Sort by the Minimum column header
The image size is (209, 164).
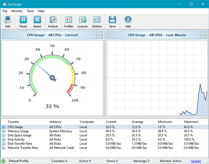pyautogui.click(x=170, y=122)
